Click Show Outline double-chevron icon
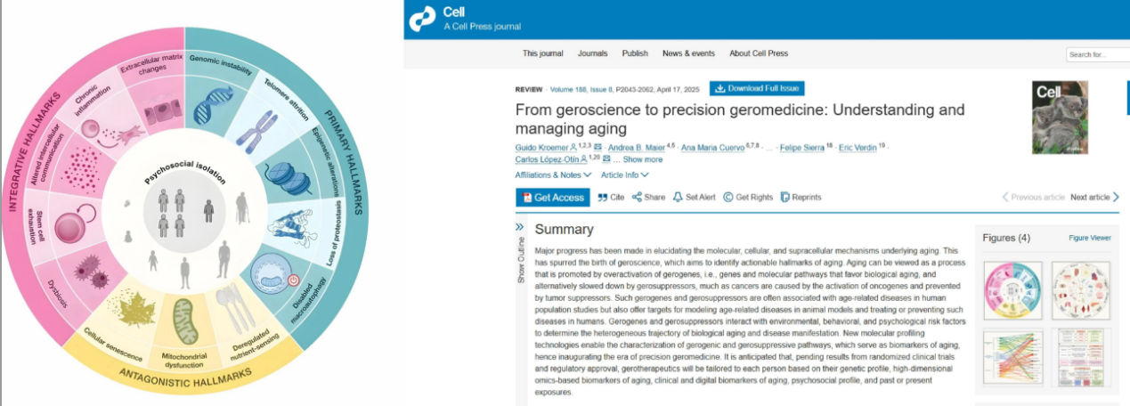 coord(520,227)
